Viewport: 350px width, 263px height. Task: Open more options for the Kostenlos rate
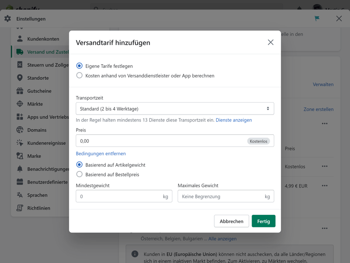point(325,167)
